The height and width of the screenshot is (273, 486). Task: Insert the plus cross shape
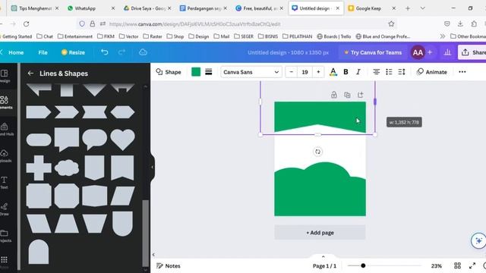click(39, 168)
